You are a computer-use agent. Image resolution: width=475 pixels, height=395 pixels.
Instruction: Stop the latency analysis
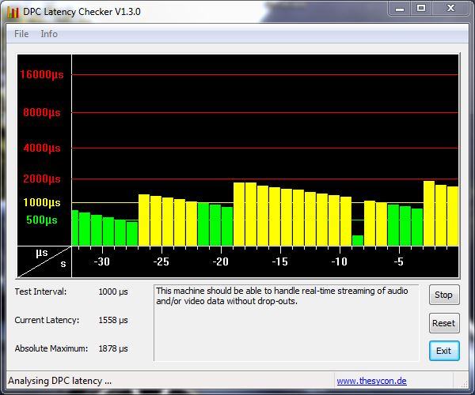444,295
